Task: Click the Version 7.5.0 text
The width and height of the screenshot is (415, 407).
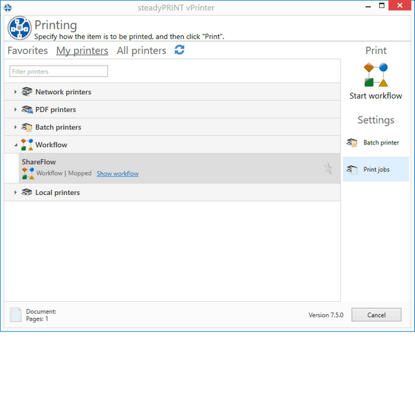Action: click(326, 315)
